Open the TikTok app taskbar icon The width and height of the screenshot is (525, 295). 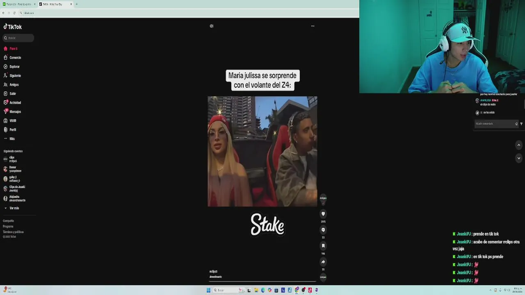pos(310,290)
